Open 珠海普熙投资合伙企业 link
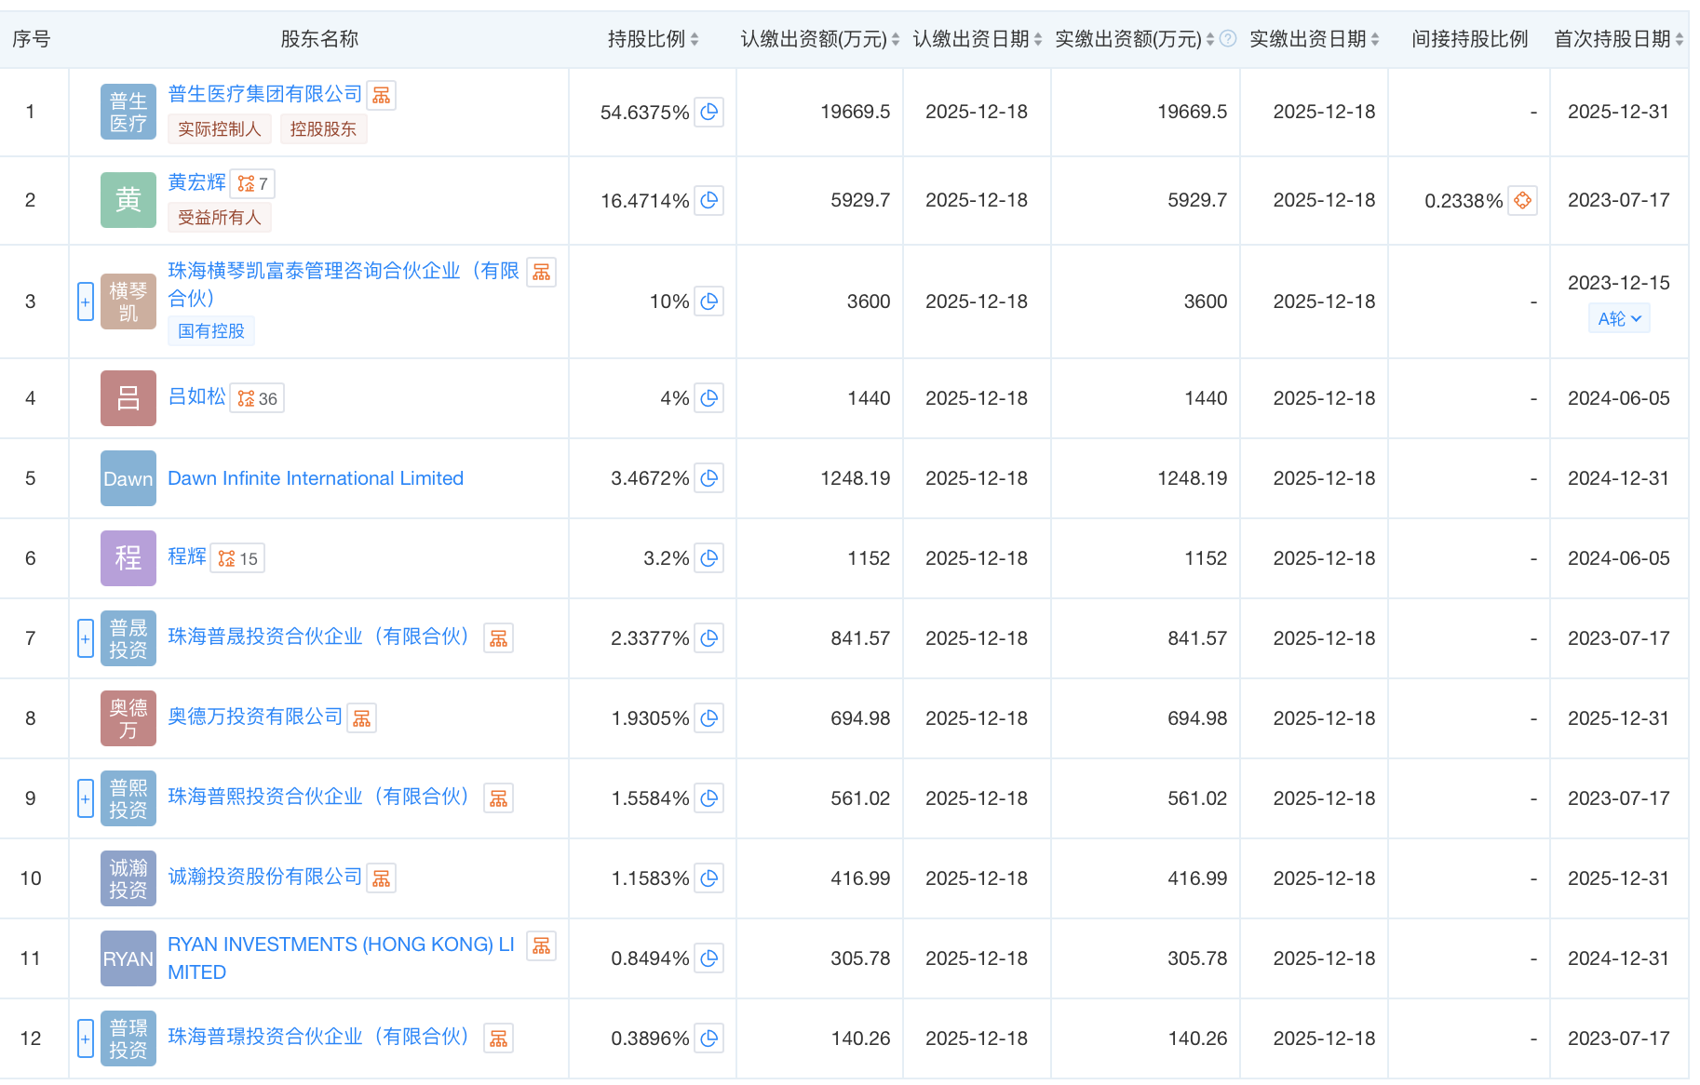1700x1085 pixels. pos(321,797)
